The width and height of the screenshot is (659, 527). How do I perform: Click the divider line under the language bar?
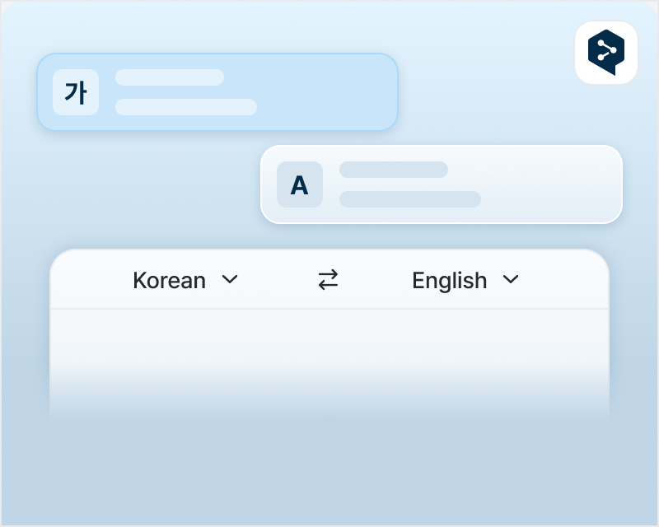click(x=329, y=309)
